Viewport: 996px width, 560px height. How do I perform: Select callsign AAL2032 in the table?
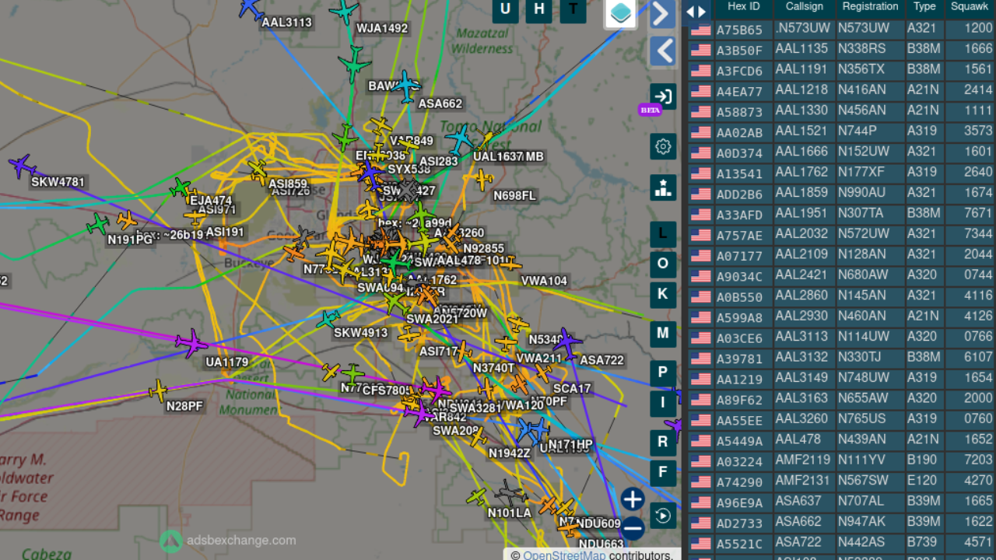coord(801,235)
